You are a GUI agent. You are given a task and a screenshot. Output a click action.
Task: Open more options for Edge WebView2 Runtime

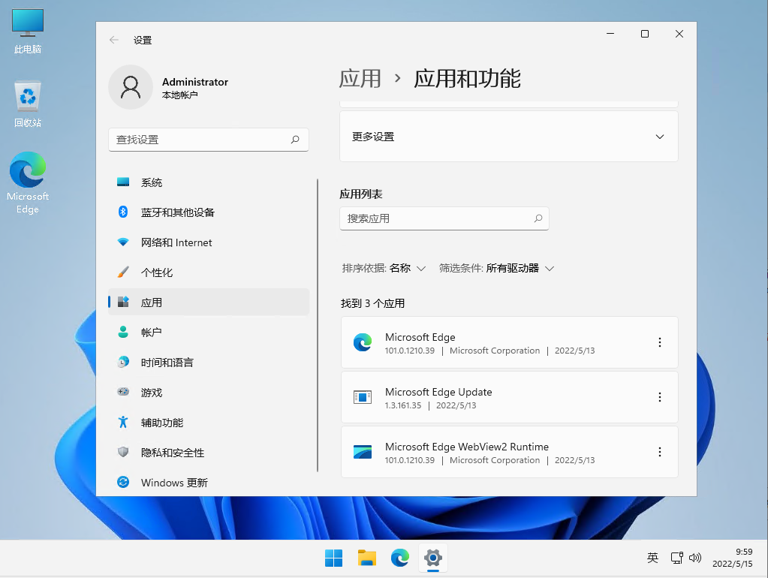pos(660,452)
